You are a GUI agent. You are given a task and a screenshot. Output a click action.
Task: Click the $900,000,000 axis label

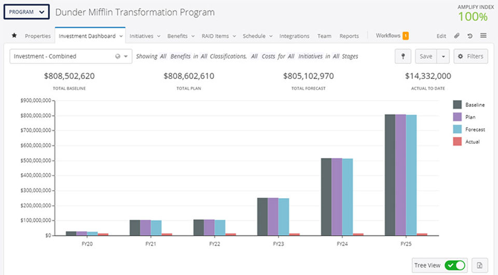[x=36, y=100]
